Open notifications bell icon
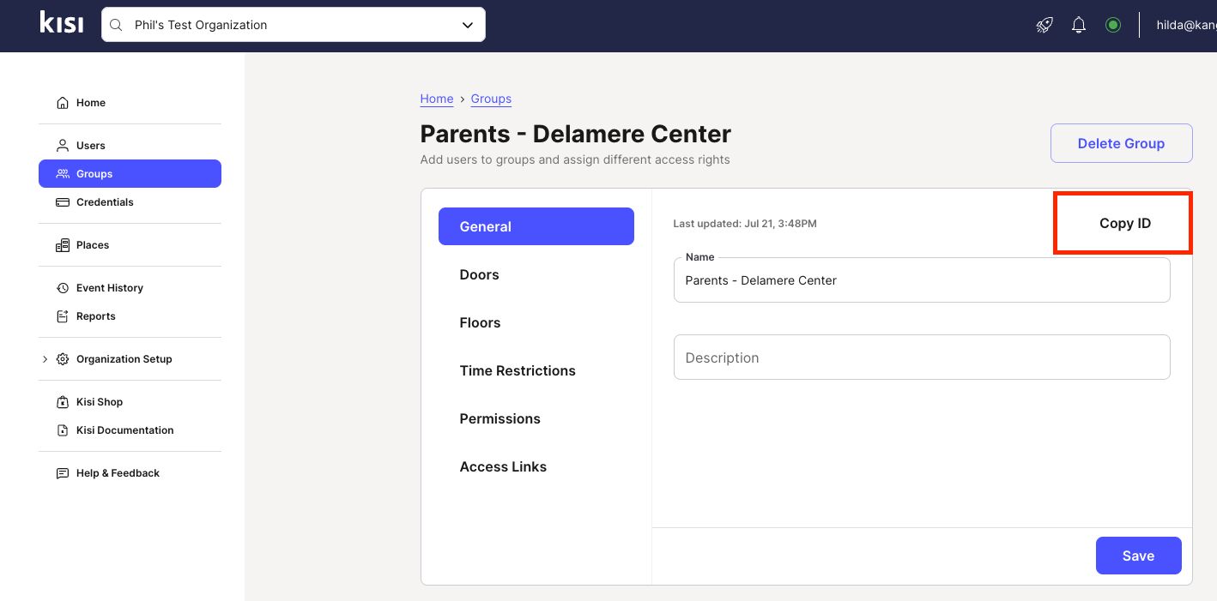Image resolution: width=1217 pixels, height=601 pixels. click(x=1079, y=25)
